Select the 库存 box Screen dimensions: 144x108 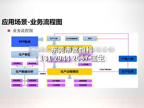tap(90, 39)
